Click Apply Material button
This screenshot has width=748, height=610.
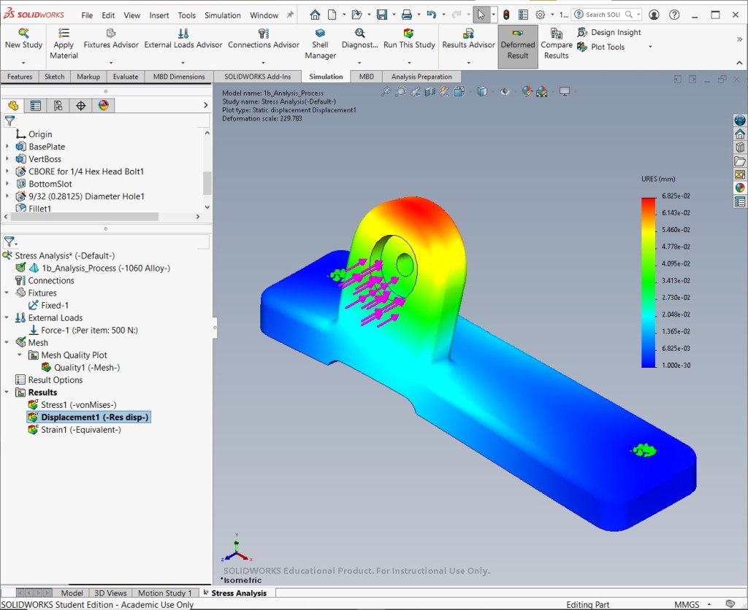tap(64, 44)
